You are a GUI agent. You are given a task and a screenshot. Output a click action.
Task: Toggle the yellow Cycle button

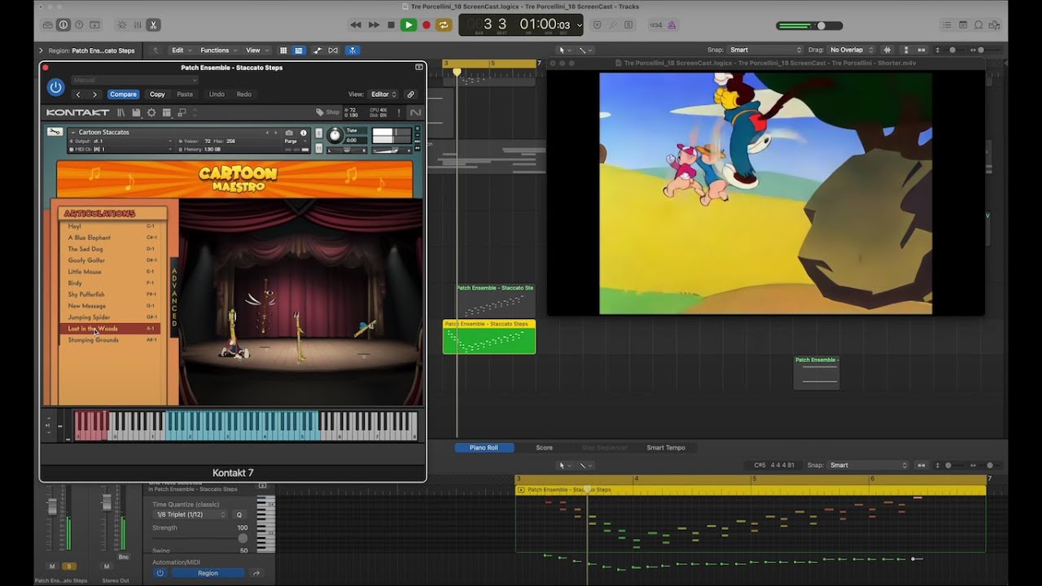pos(444,25)
